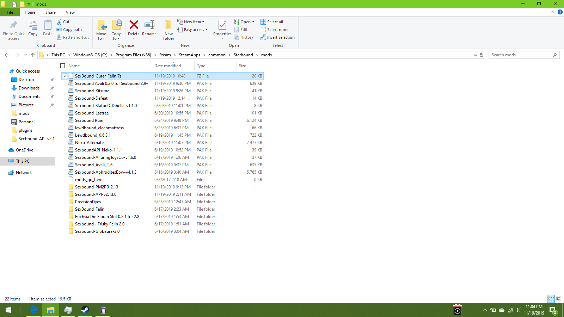Switch to the Home ribbon tab
This screenshot has width=564, height=317.
[30, 12]
